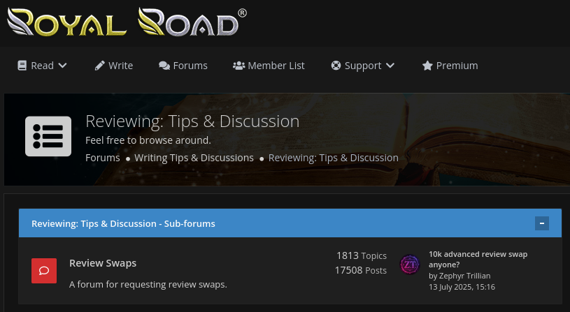Go to the Forums nav item
This screenshot has height=312, width=570.
(183, 66)
